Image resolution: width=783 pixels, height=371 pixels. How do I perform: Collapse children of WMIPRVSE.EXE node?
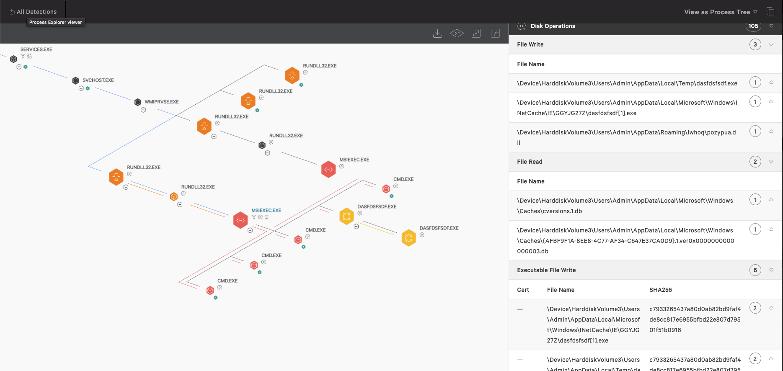(143, 110)
